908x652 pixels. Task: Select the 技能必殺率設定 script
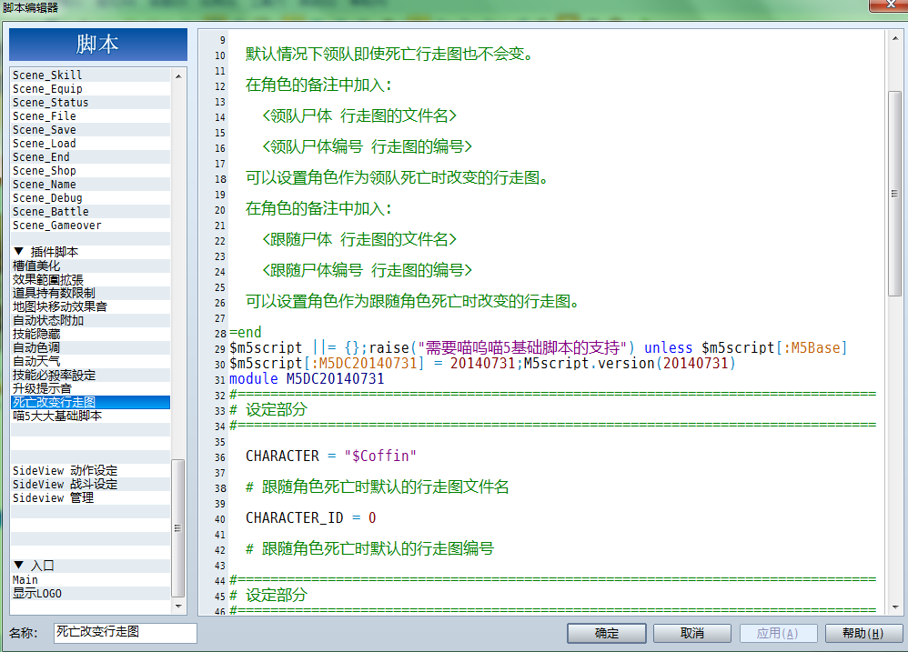(91, 375)
